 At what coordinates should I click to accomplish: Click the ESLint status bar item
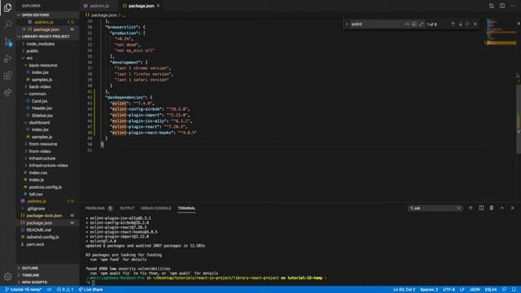[491, 290]
